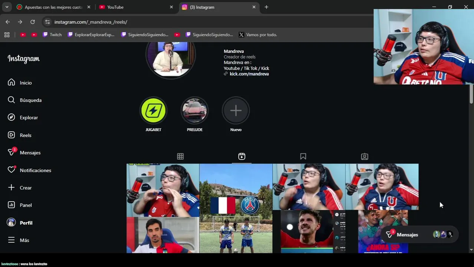Open the Vamos por todo. X bookmark
Image resolution: width=474 pixels, height=267 pixels.
(x=258, y=34)
